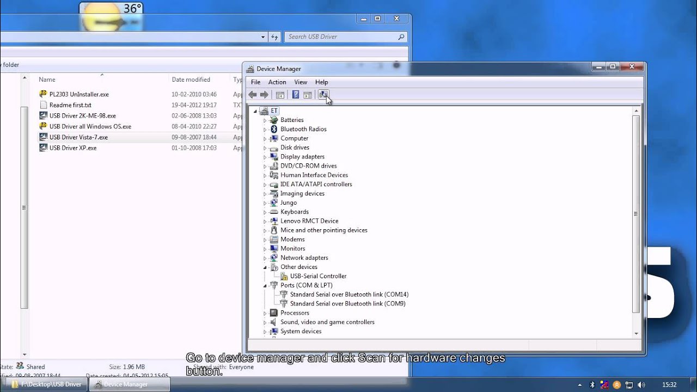Viewport: 697px width, 392px height.
Task: Select the Modems entry
Action: [x=292, y=240]
